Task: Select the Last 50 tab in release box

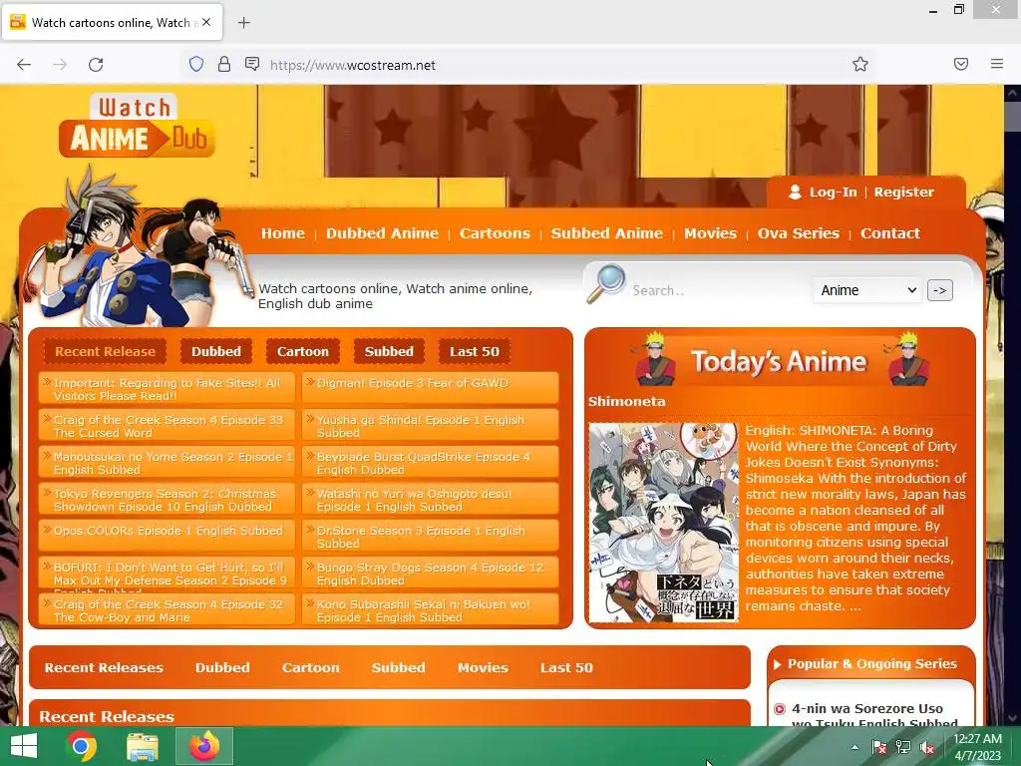Action: point(474,352)
